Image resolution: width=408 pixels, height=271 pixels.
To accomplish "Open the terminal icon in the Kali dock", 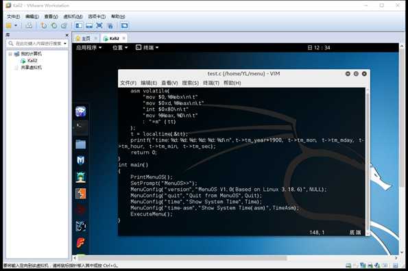I will [81, 128].
